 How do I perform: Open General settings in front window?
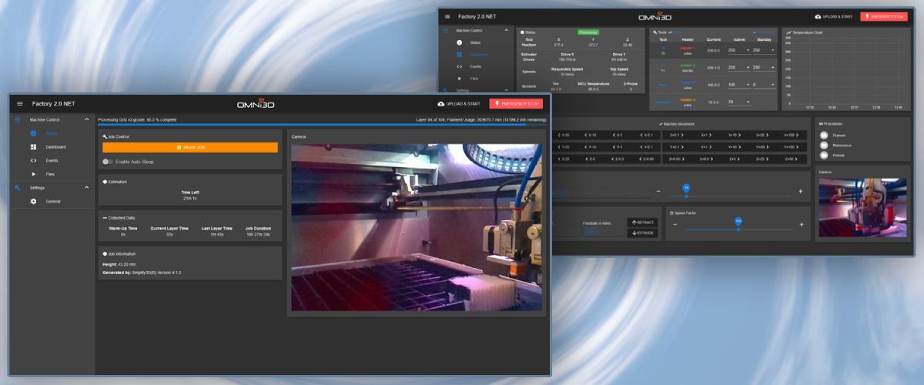tap(53, 201)
